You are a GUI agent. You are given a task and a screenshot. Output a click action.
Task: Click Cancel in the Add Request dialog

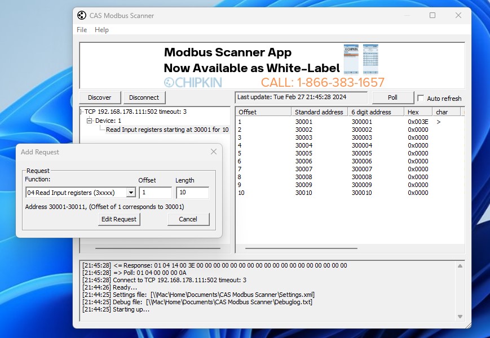tap(188, 219)
